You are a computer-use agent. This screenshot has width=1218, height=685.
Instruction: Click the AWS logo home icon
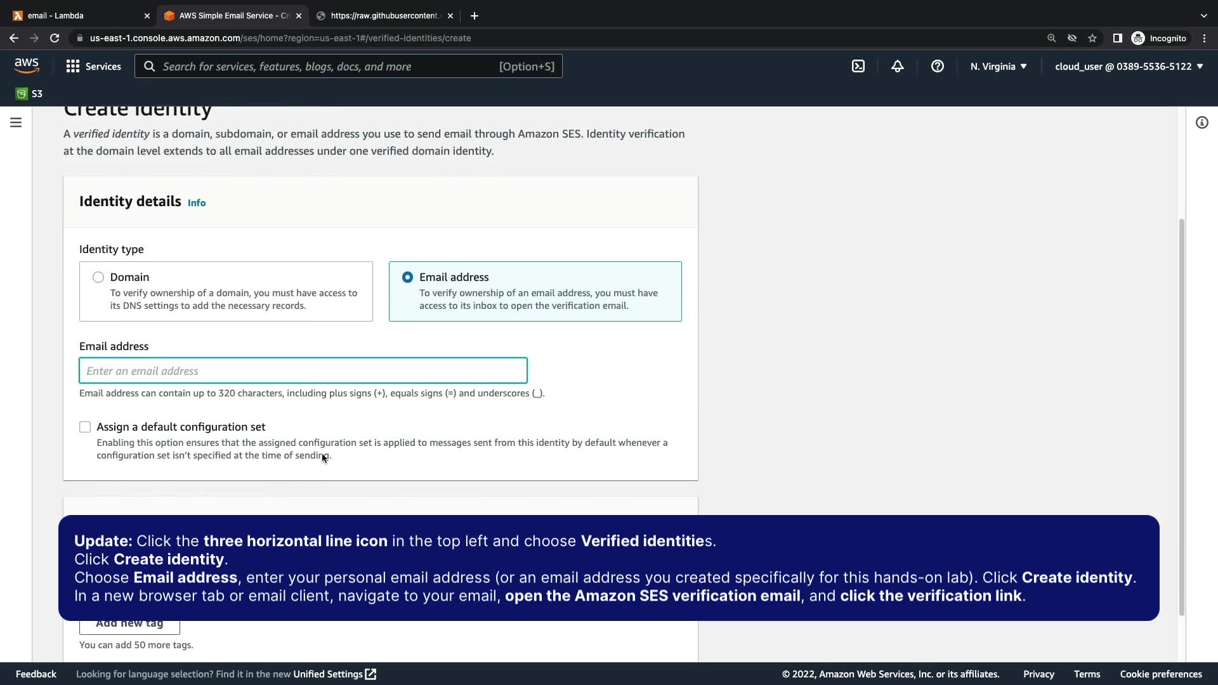[27, 65]
